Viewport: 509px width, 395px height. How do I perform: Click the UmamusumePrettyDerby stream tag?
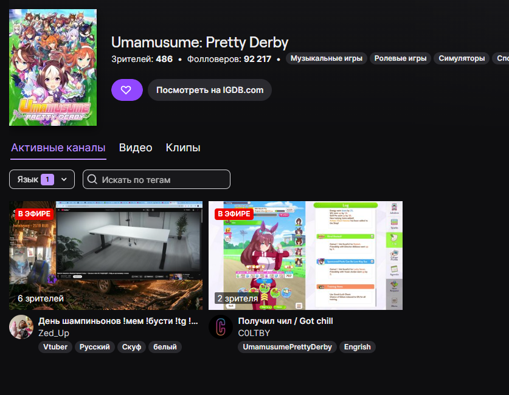[x=287, y=347]
